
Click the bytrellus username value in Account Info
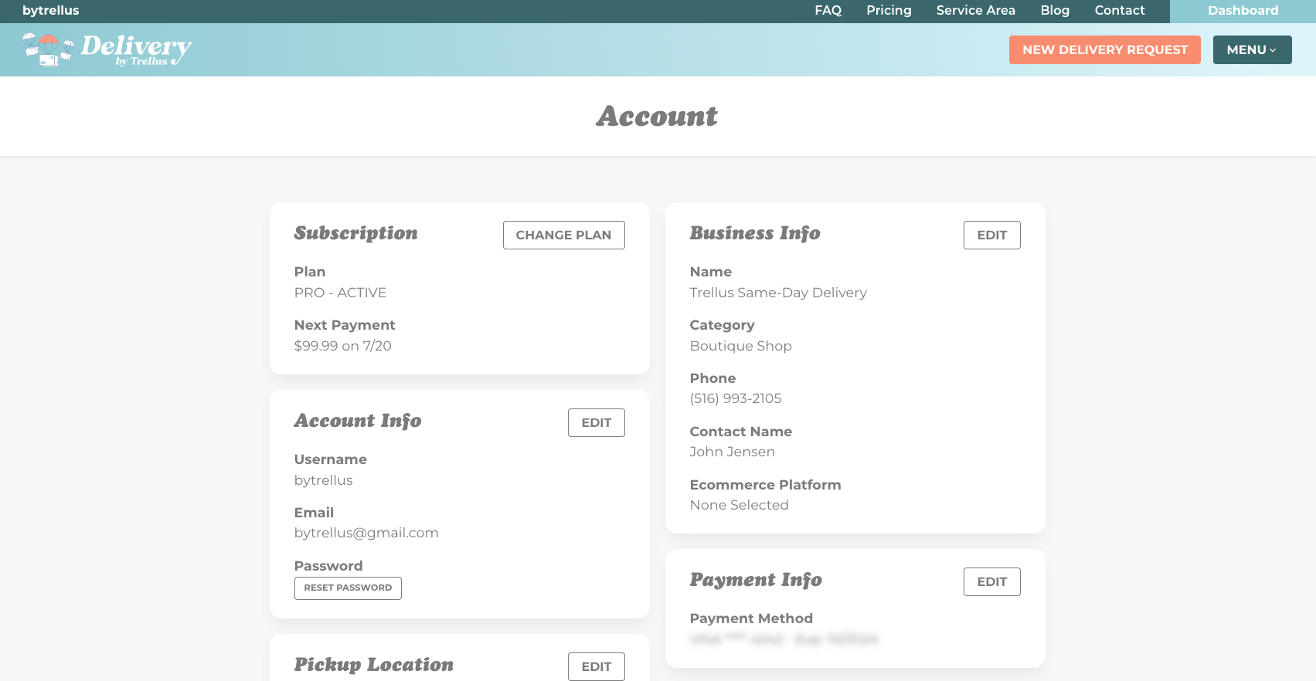323,480
